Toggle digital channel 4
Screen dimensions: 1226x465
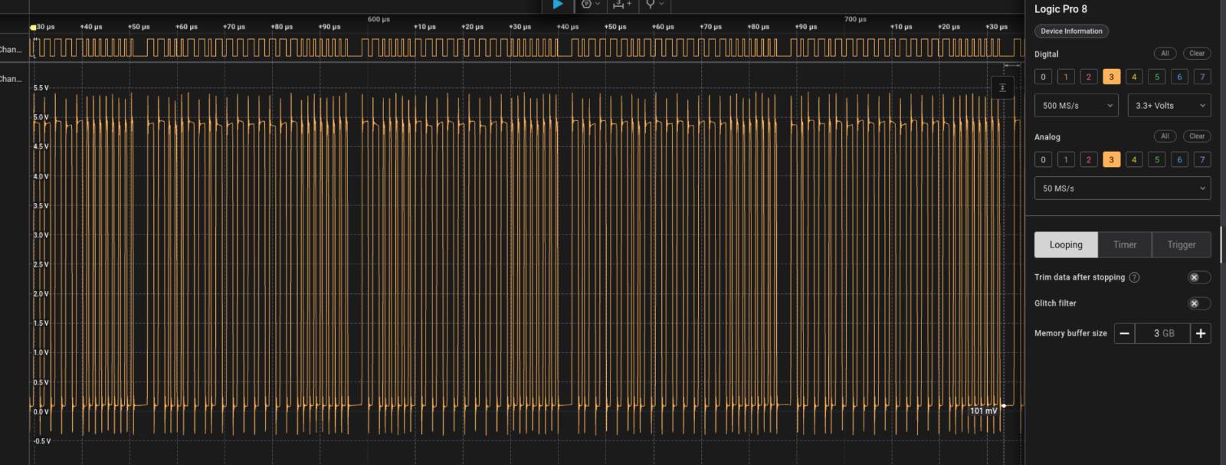click(1134, 77)
